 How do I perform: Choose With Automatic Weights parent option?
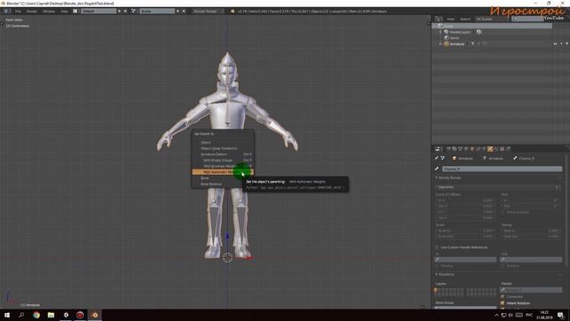tap(223, 172)
